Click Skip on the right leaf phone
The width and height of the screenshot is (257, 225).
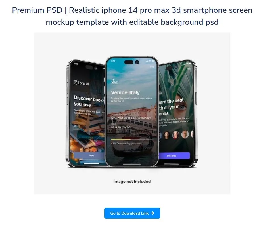[189, 69]
